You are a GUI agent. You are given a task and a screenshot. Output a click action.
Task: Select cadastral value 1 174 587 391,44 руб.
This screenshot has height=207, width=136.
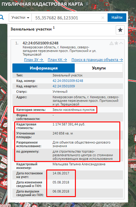[x=69, y=125]
